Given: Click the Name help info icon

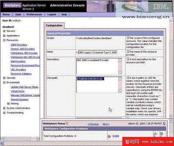Looking at the screenshot, I should pos(128,52).
